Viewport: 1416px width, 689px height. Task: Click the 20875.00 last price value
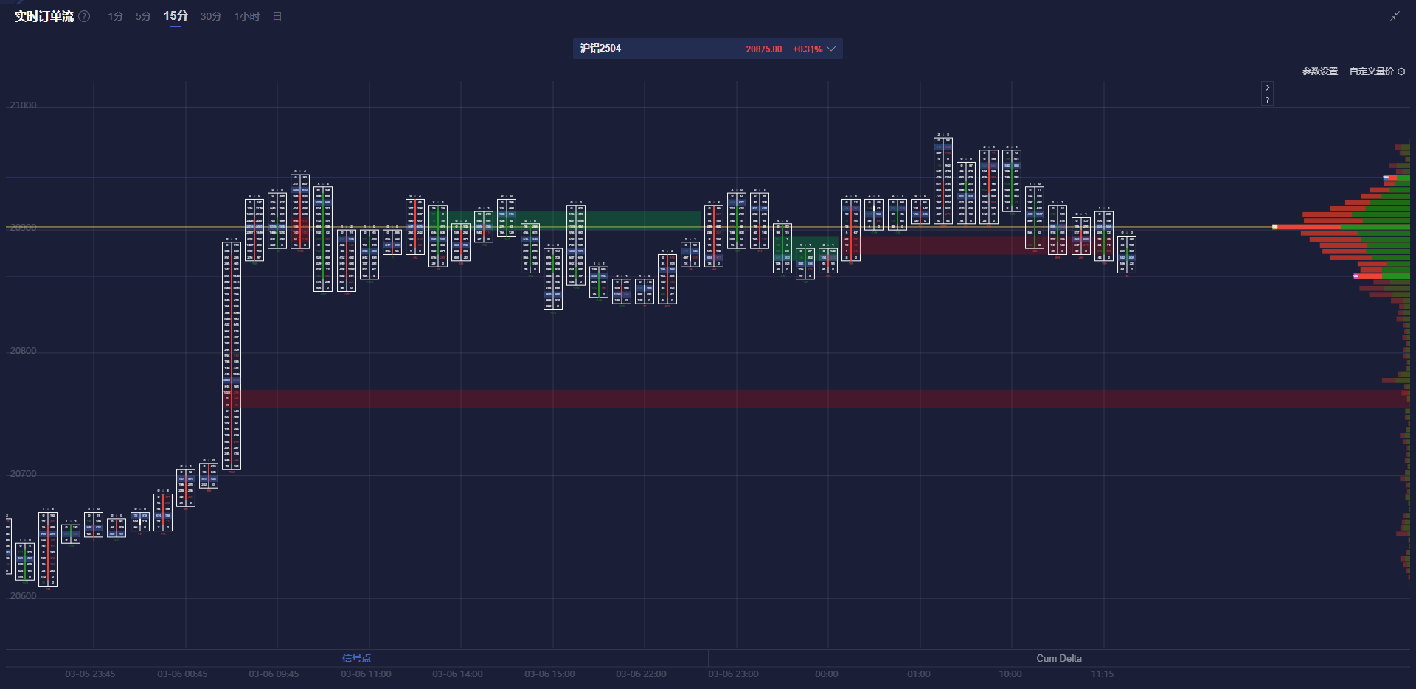[x=763, y=49]
